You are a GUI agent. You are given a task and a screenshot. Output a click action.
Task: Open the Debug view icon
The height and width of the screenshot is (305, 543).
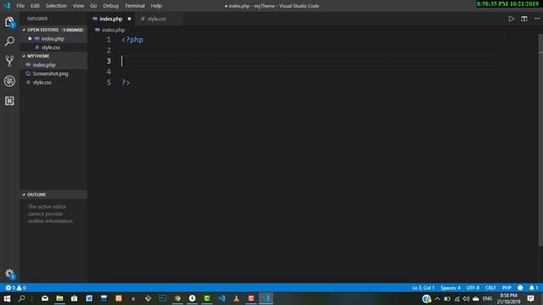pyautogui.click(x=9, y=81)
